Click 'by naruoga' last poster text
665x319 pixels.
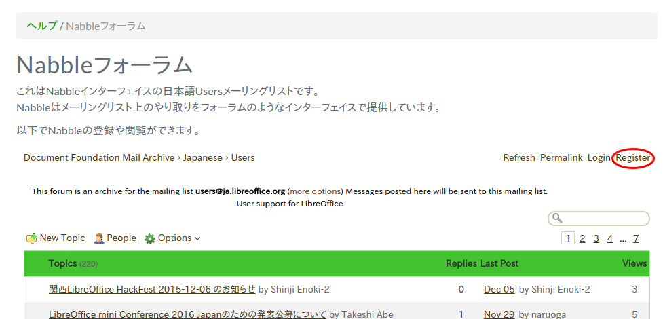click(542, 314)
